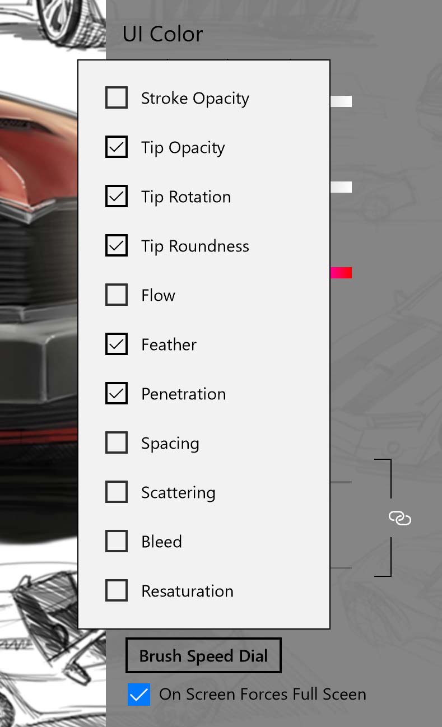The image size is (442, 727).
Task: Click the white slider below UI Color
Action: pos(341,101)
